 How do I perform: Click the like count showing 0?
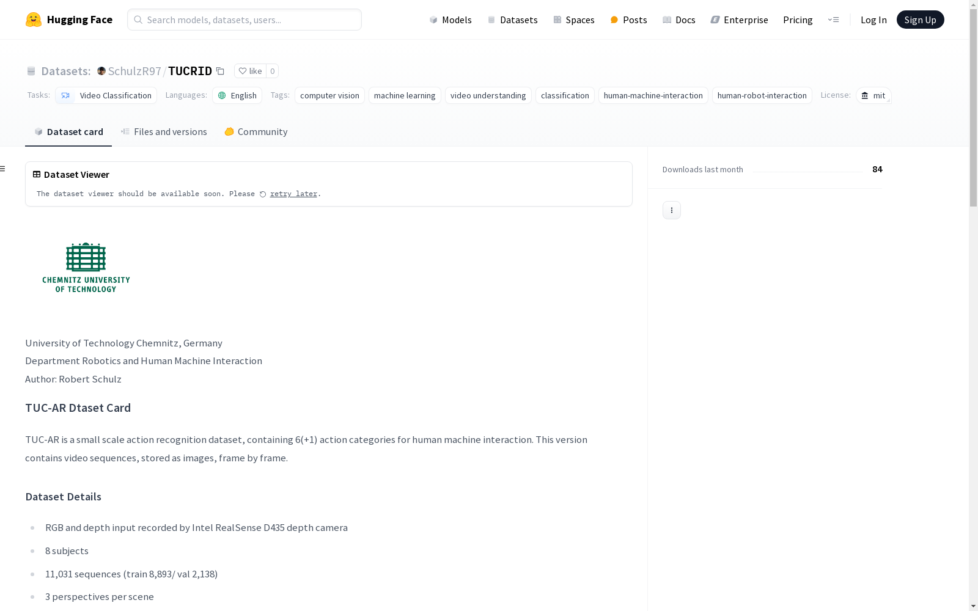pos(273,71)
